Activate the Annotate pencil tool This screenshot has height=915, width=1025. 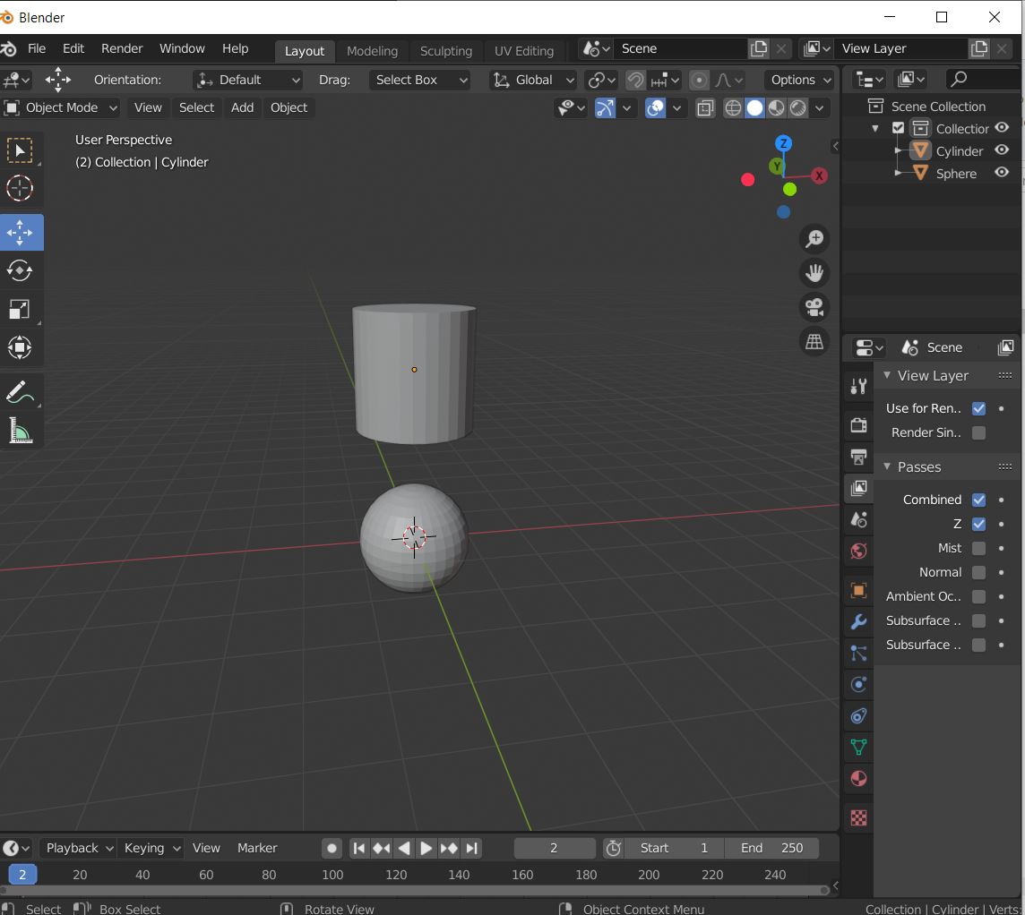click(20, 392)
